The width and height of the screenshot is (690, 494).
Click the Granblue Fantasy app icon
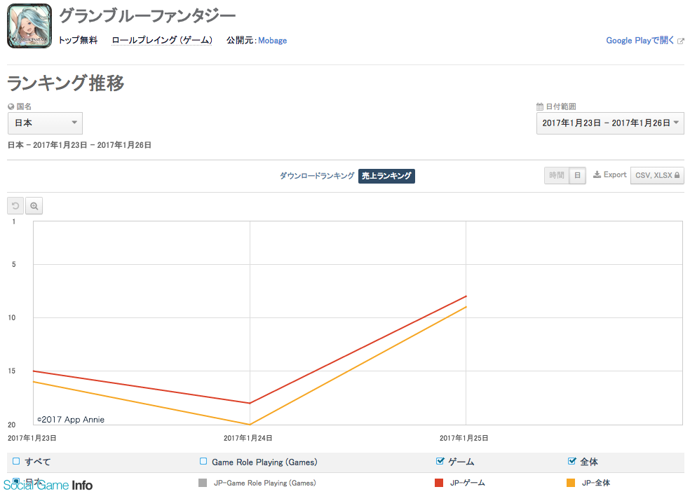[29, 26]
